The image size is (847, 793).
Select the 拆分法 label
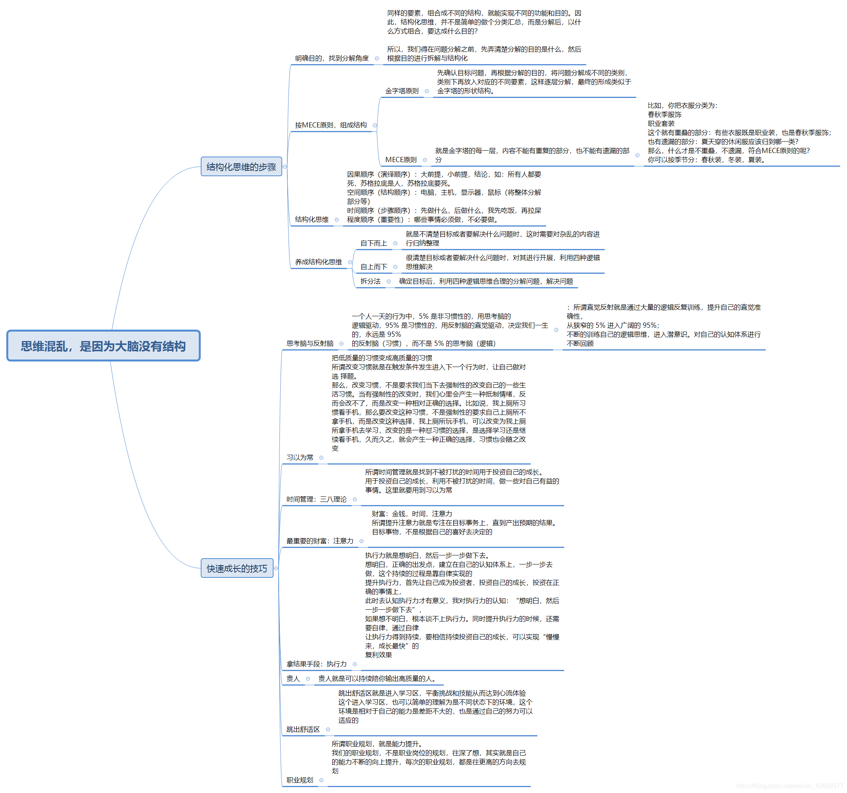370,282
